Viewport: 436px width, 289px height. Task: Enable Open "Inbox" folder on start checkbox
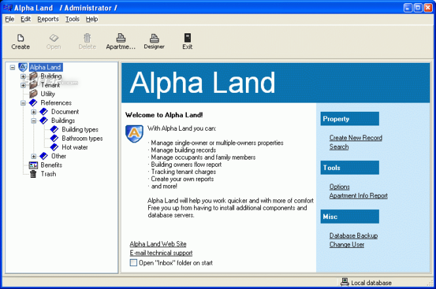click(x=134, y=262)
